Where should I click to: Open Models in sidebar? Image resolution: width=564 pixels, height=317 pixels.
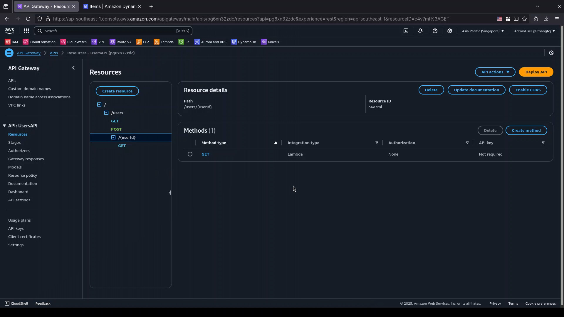coord(15,167)
